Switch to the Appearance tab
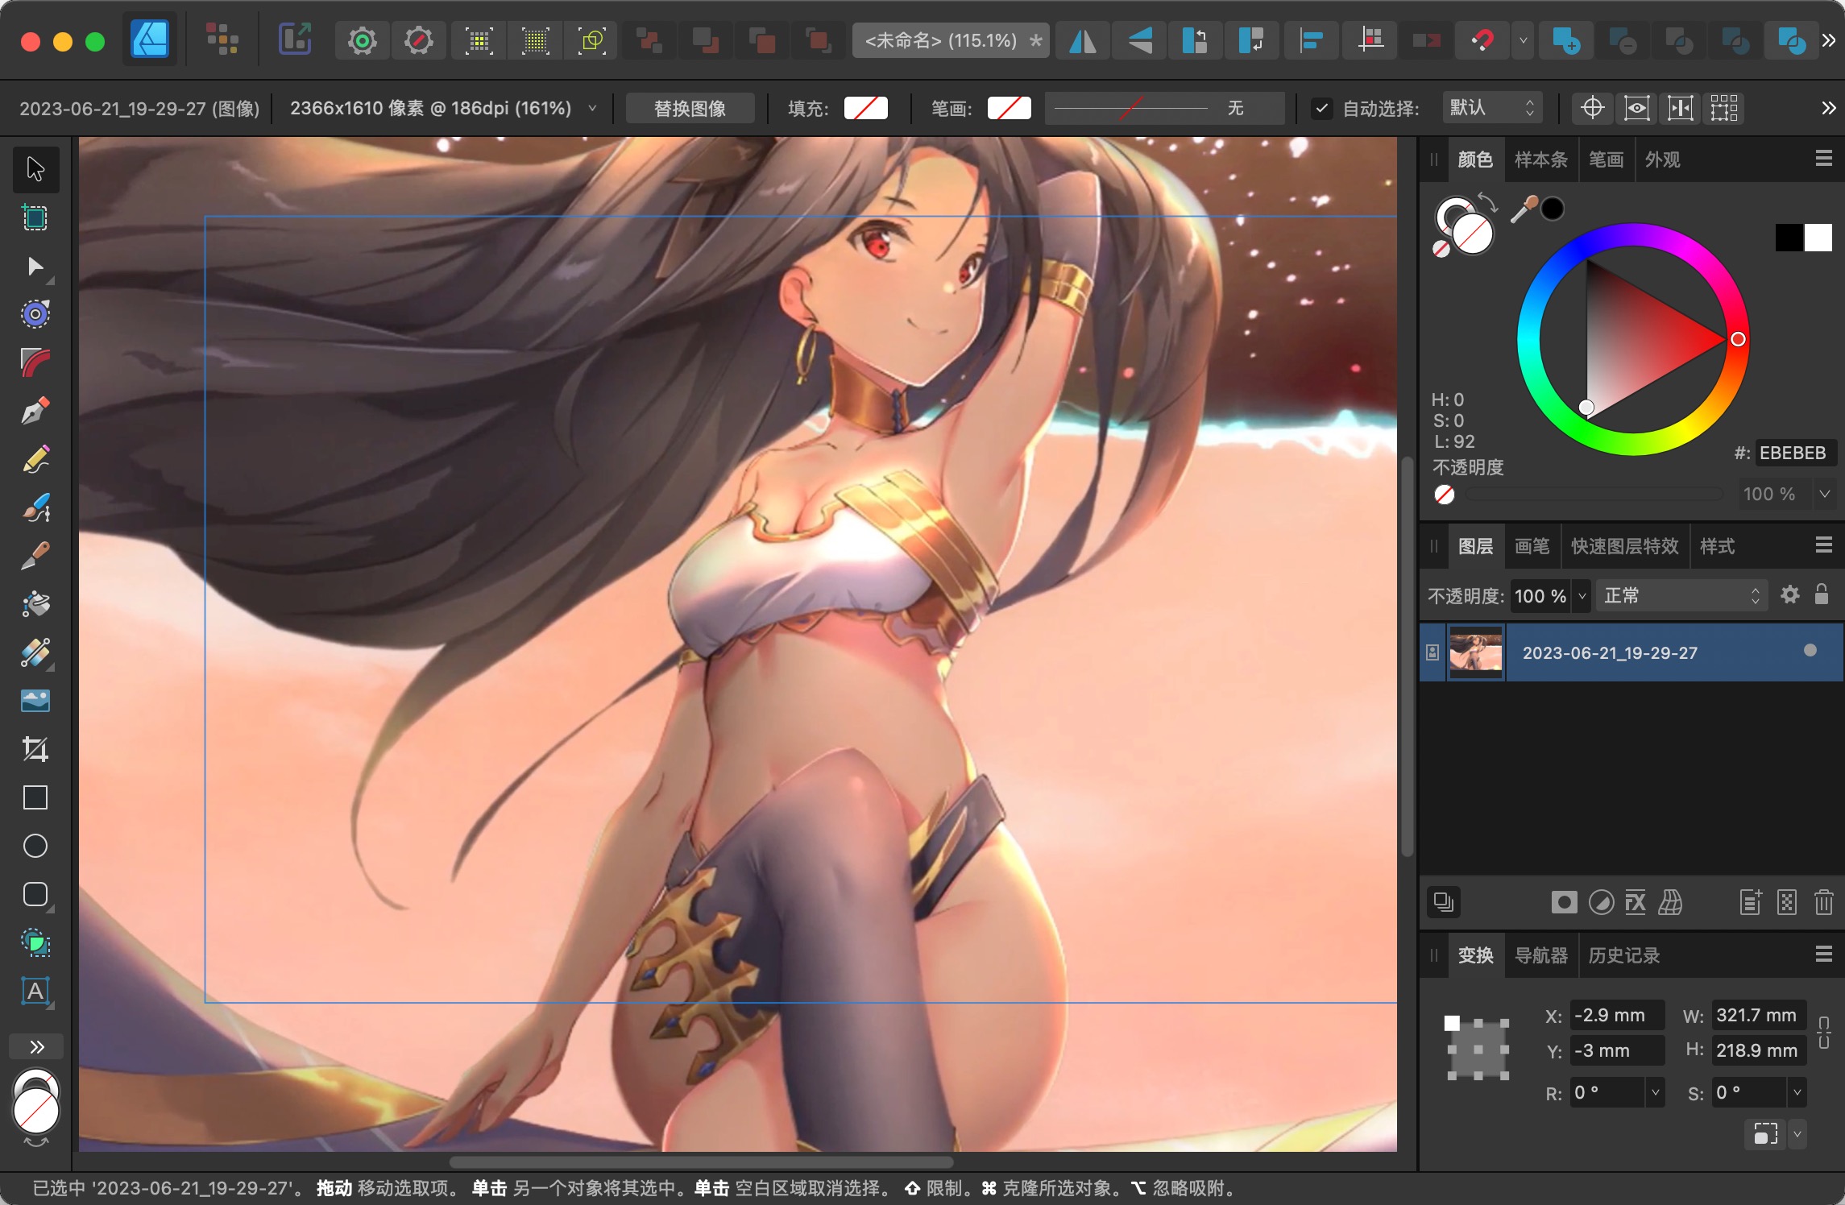 (1663, 159)
